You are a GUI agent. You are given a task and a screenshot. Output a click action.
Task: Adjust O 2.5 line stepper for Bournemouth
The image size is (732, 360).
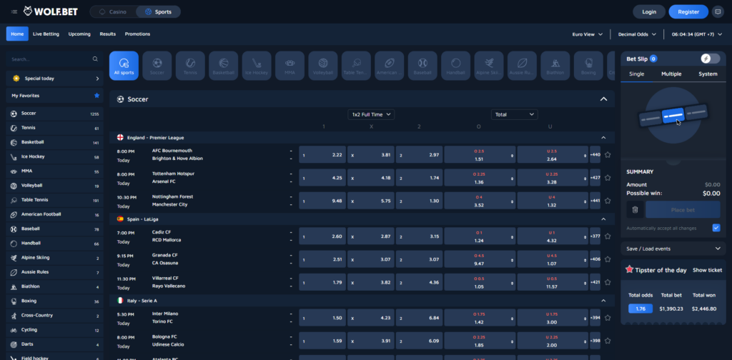click(x=513, y=155)
